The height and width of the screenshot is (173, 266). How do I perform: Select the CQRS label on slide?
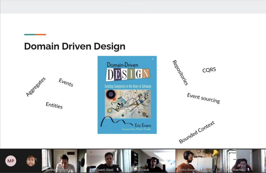[209, 70]
